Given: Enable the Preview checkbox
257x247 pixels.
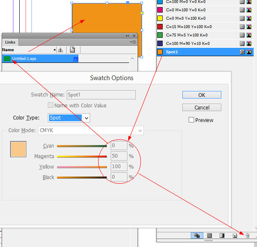Looking at the screenshot, I should coord(191,120).
